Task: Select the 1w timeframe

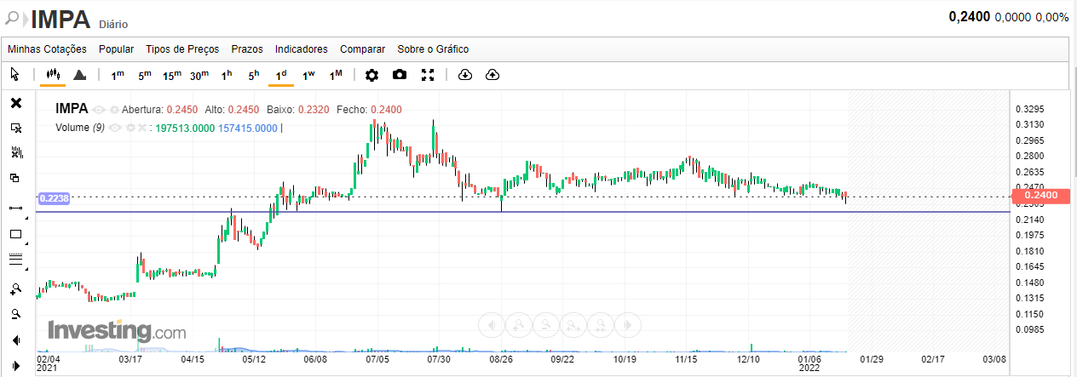Action: click(308, 75)
